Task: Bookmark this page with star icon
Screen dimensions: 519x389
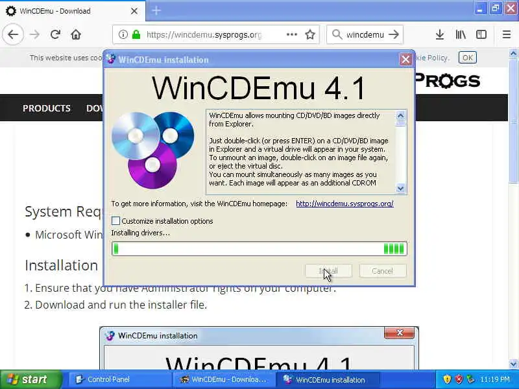Action: click(310, 34)
